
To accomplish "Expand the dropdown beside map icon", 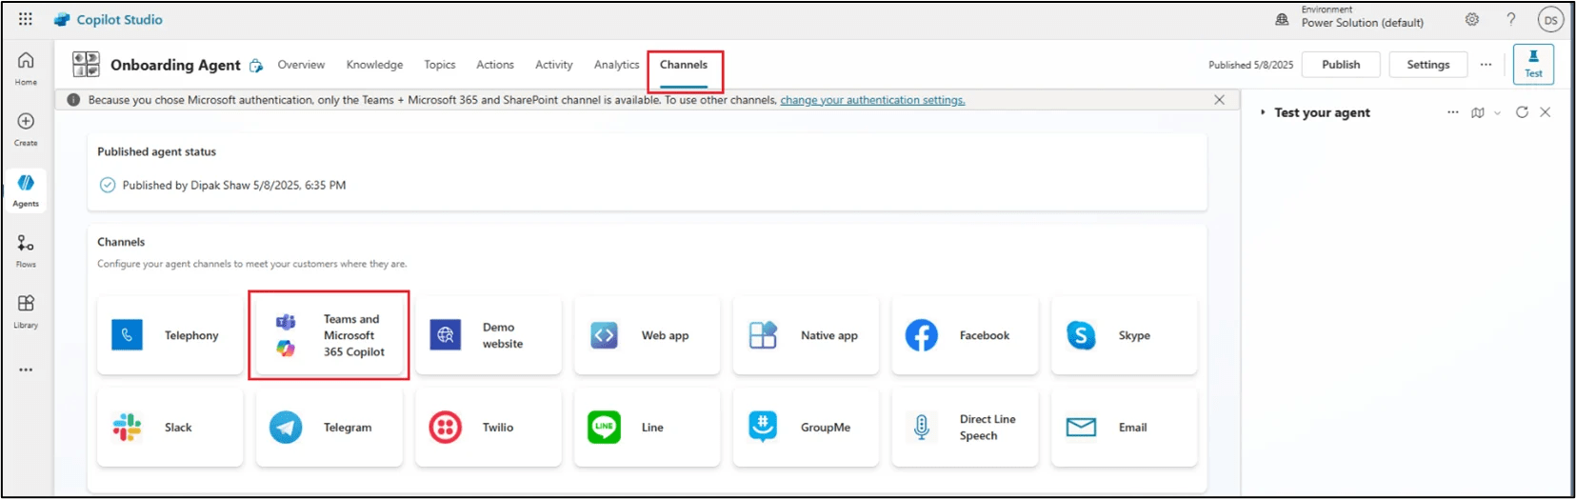I will (1497, 113).
